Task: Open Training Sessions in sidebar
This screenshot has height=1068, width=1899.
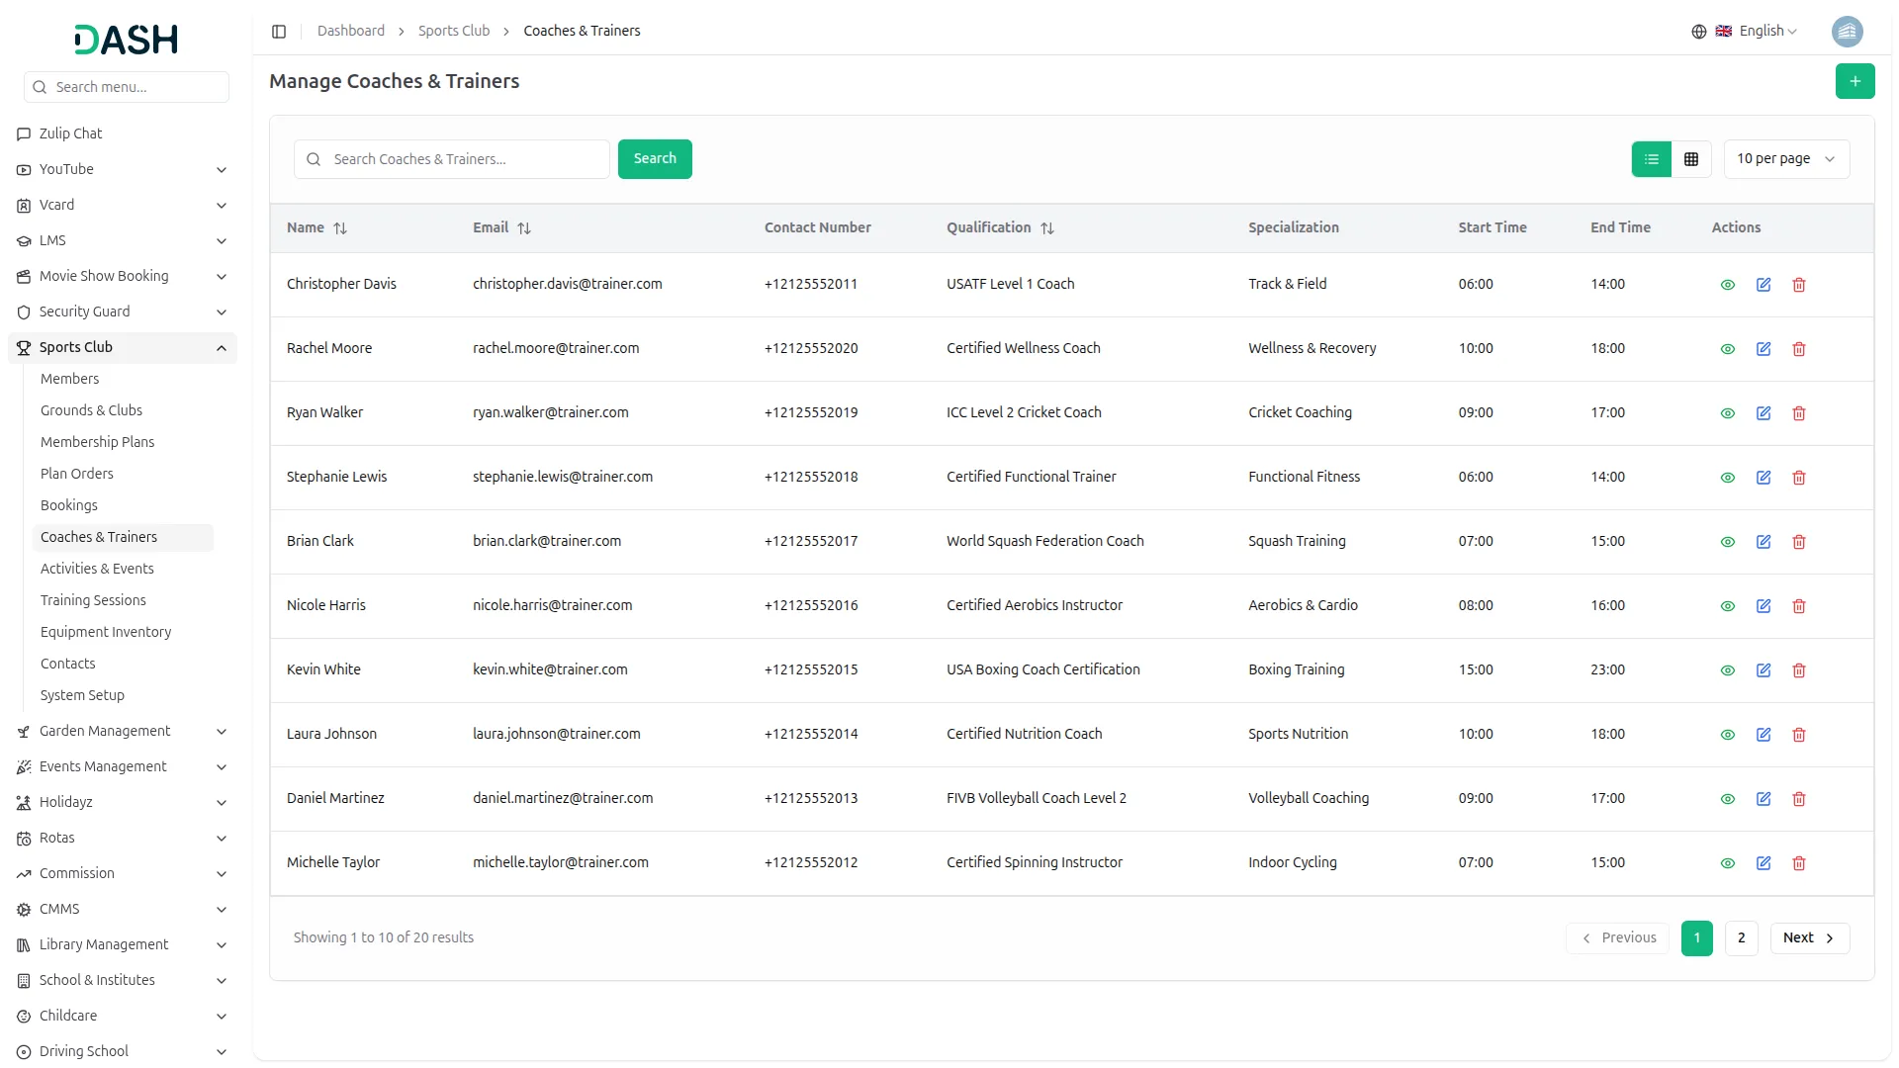Action: [x=93, y=600]
